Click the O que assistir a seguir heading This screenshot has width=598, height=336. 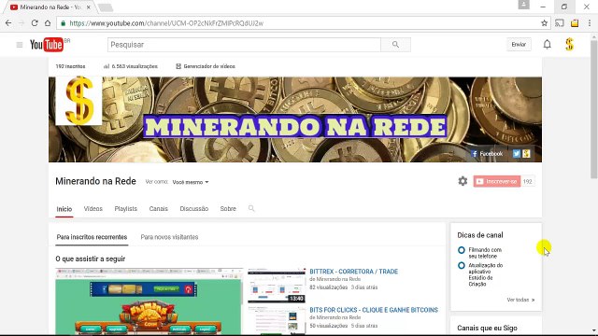(x=91, y=259)
